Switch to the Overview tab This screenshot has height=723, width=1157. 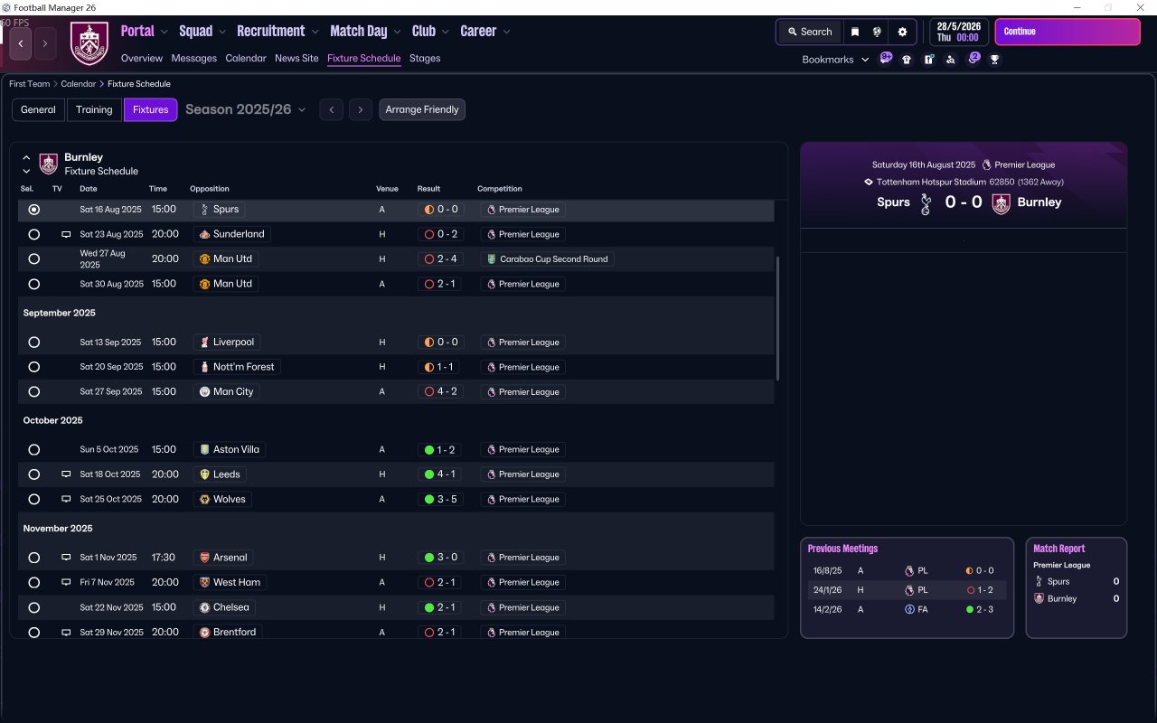coord(142,58)
